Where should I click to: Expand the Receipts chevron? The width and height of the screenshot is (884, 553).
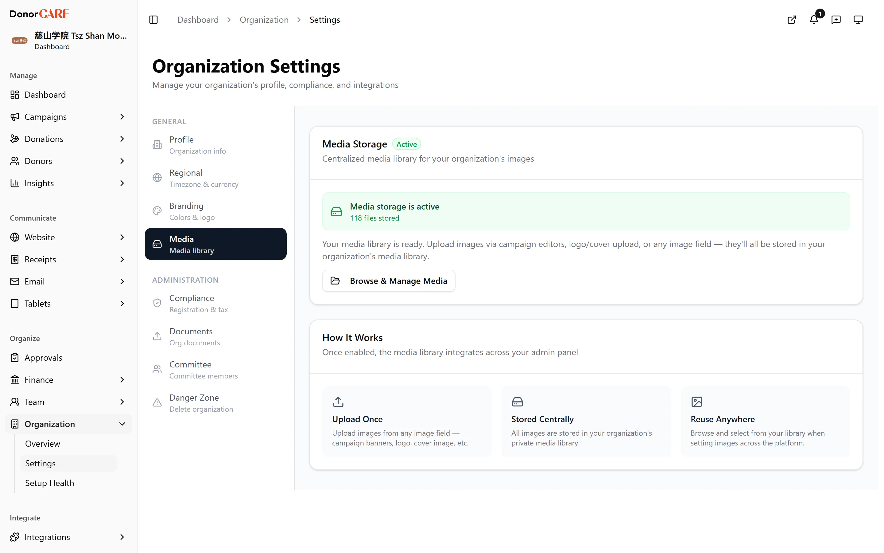[x=122, y=259]
